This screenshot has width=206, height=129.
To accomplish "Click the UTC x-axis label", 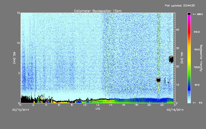I will pos(98,109).
